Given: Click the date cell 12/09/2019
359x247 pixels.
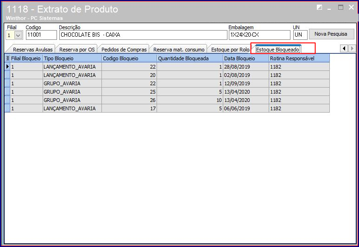Looking at the screenshot, I should [x=246, y=83].
